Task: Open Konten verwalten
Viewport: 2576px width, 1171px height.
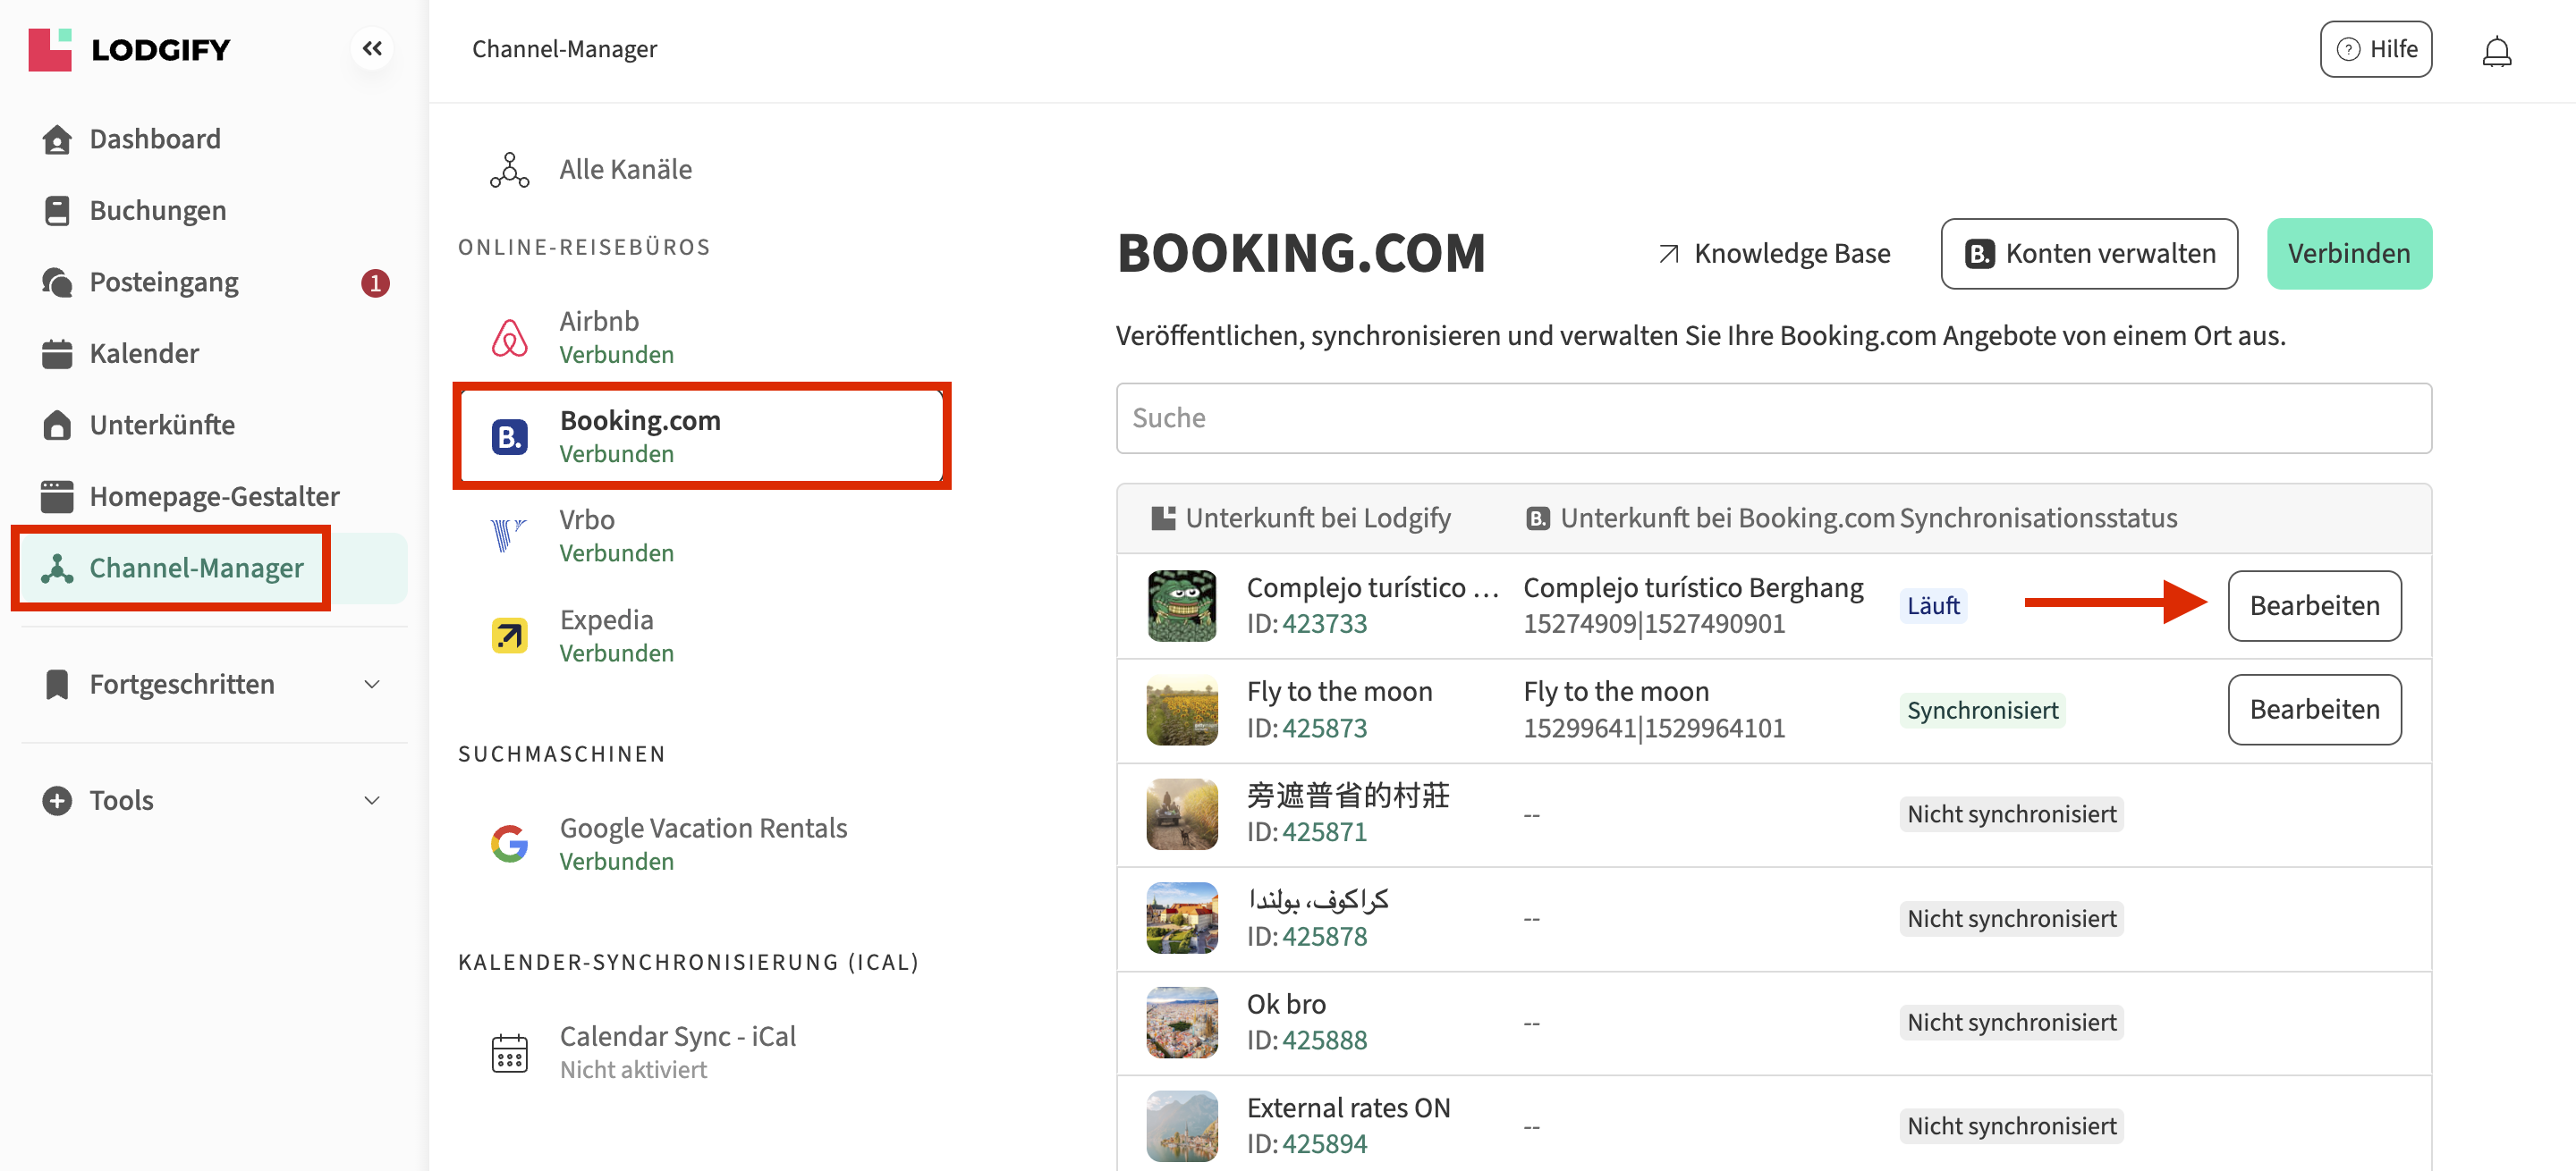Action: 2089,254
